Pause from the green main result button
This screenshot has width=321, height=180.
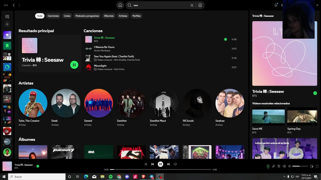point(74,65)
